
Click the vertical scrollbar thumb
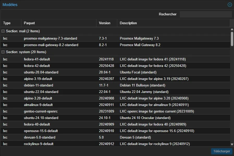232,39
